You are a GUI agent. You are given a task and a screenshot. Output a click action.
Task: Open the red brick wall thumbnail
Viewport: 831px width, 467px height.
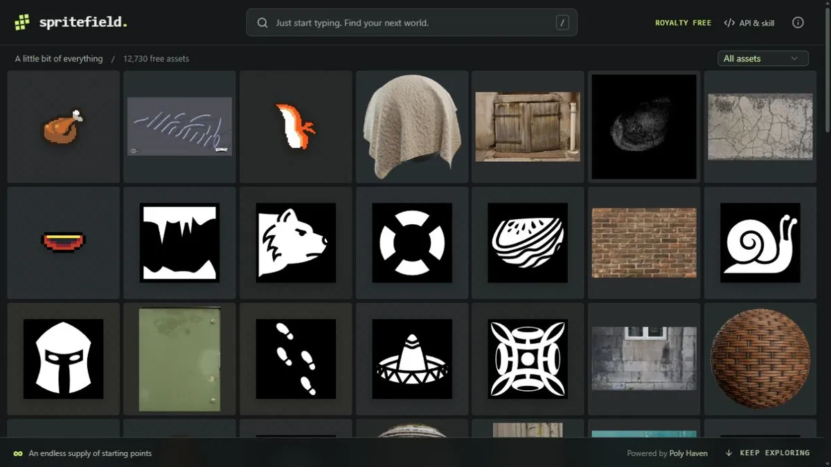coord(644,243)
